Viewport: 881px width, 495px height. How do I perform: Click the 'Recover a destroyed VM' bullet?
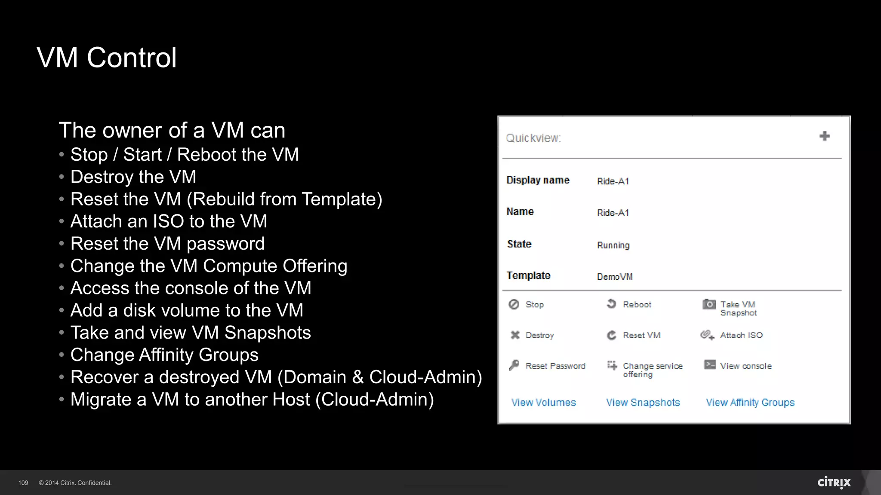coord(276,377)
